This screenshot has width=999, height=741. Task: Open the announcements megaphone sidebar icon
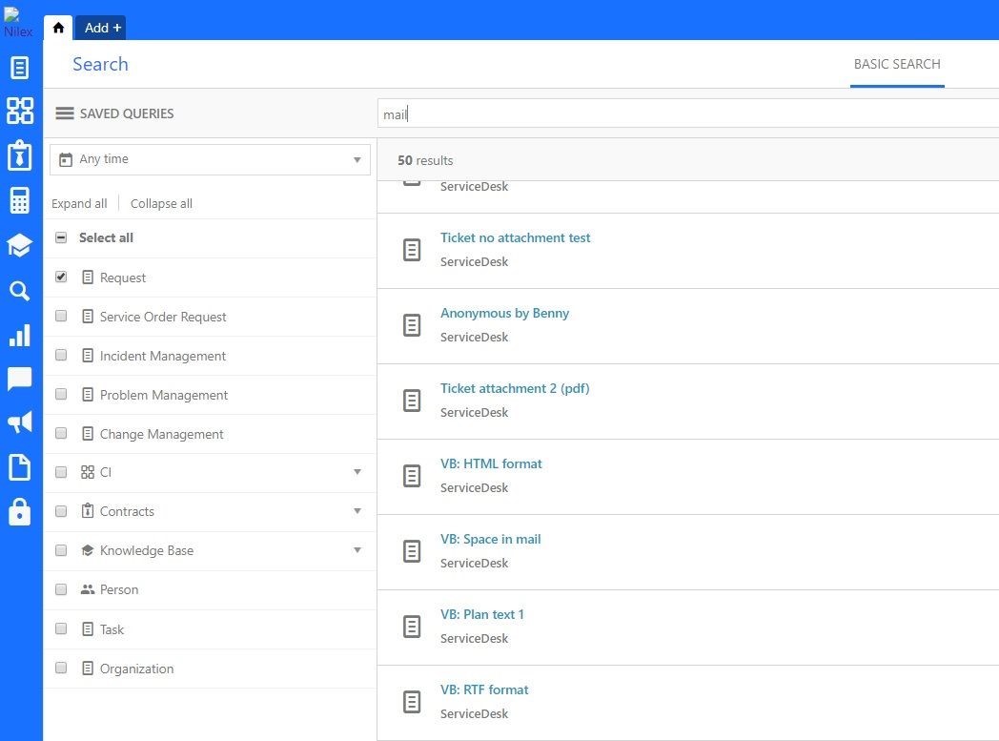pos(20,422)
